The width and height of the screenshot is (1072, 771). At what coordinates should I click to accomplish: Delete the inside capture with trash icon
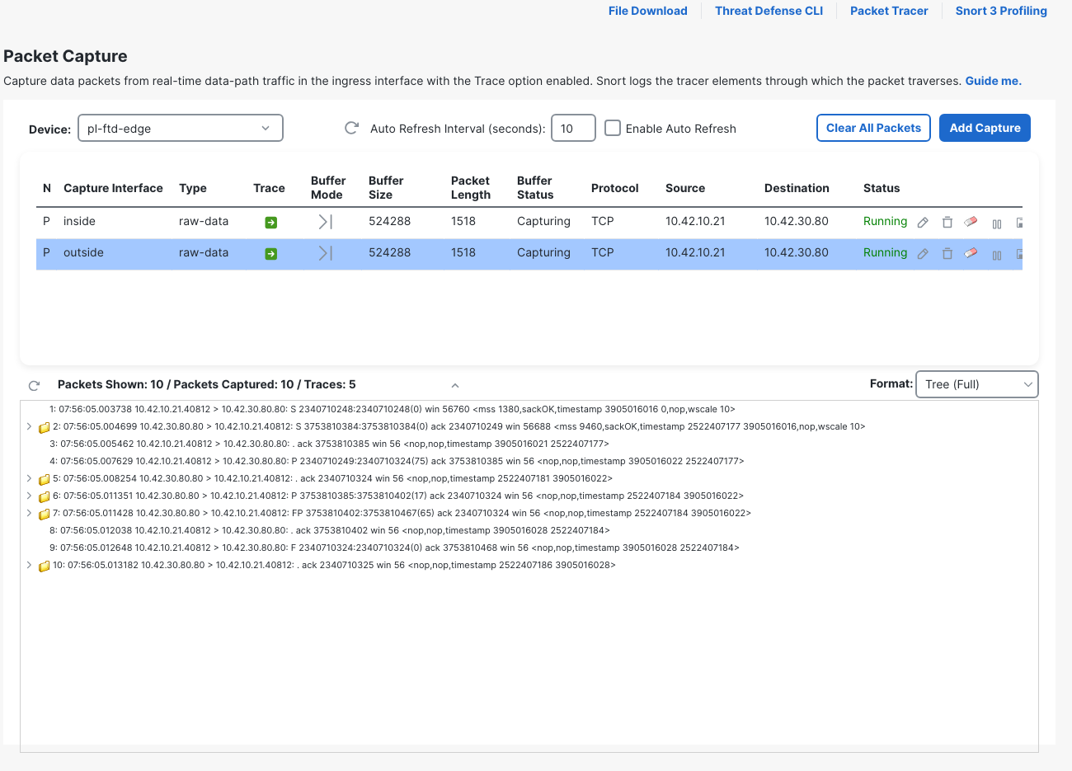pyautogui.click(x=947, y=222)
